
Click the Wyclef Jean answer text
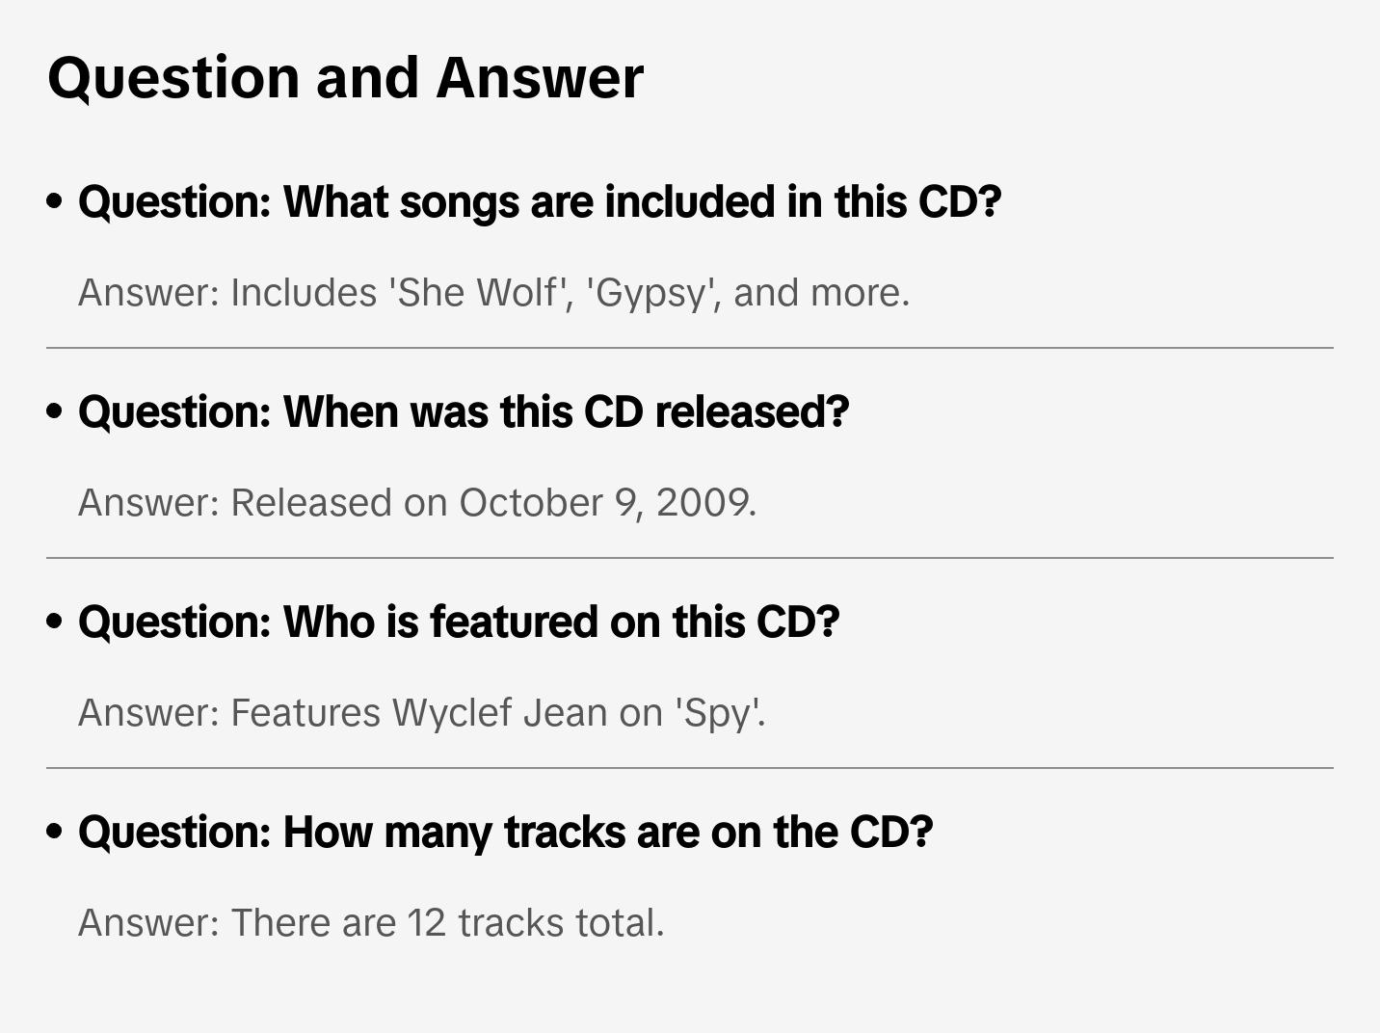coord(421,712)
